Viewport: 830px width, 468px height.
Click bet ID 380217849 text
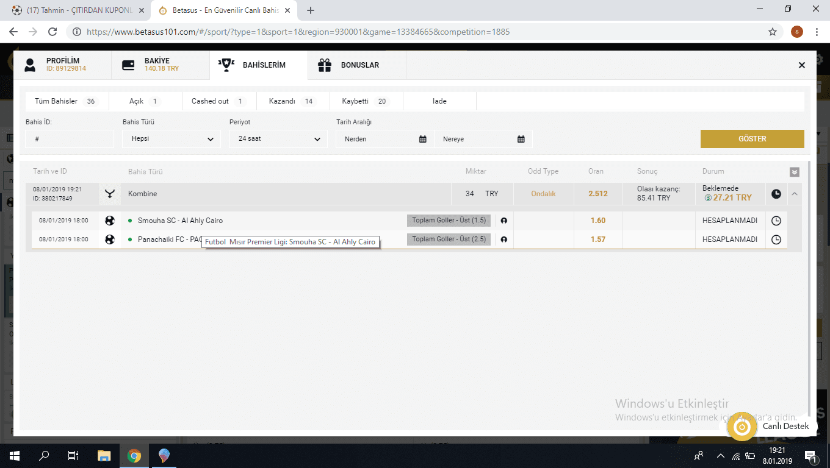click(52, 199)
